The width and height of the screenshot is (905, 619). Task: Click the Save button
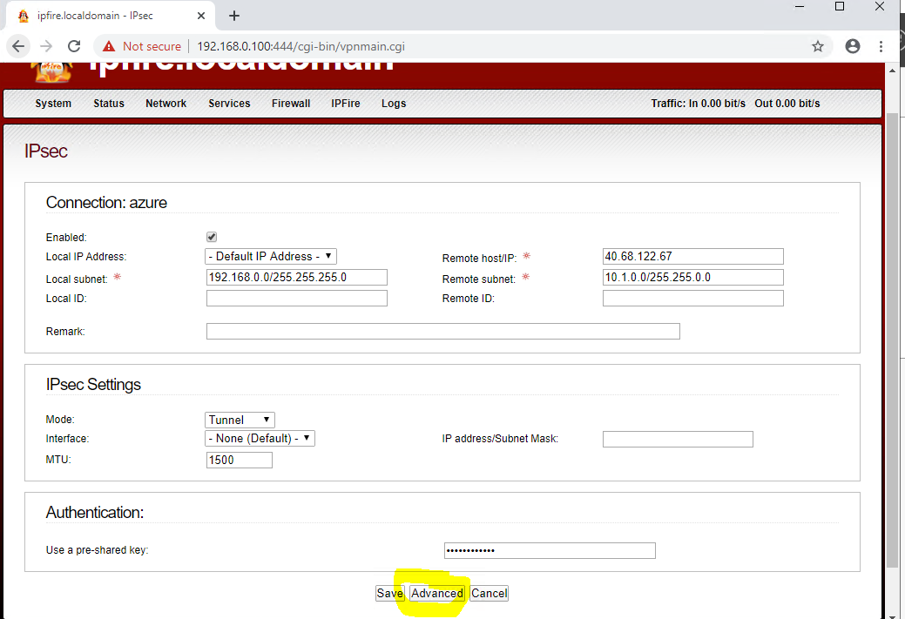[x=389, y=593]
